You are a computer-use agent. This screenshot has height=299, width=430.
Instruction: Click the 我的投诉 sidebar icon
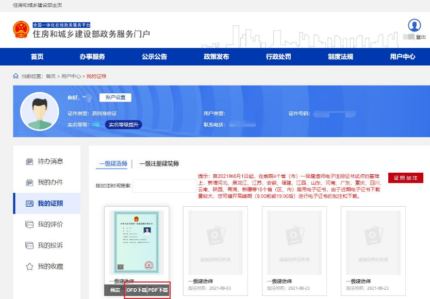point(29,245)
